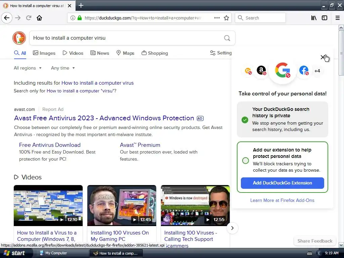Viewport: 344px width, 258px height.
Task: Play the 13:45 gaming PC video thumbnail
Action: [x=122, y=206]
